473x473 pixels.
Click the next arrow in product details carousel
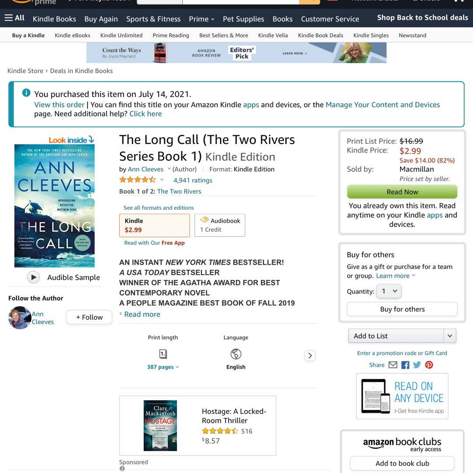click(x=310, y=356)
